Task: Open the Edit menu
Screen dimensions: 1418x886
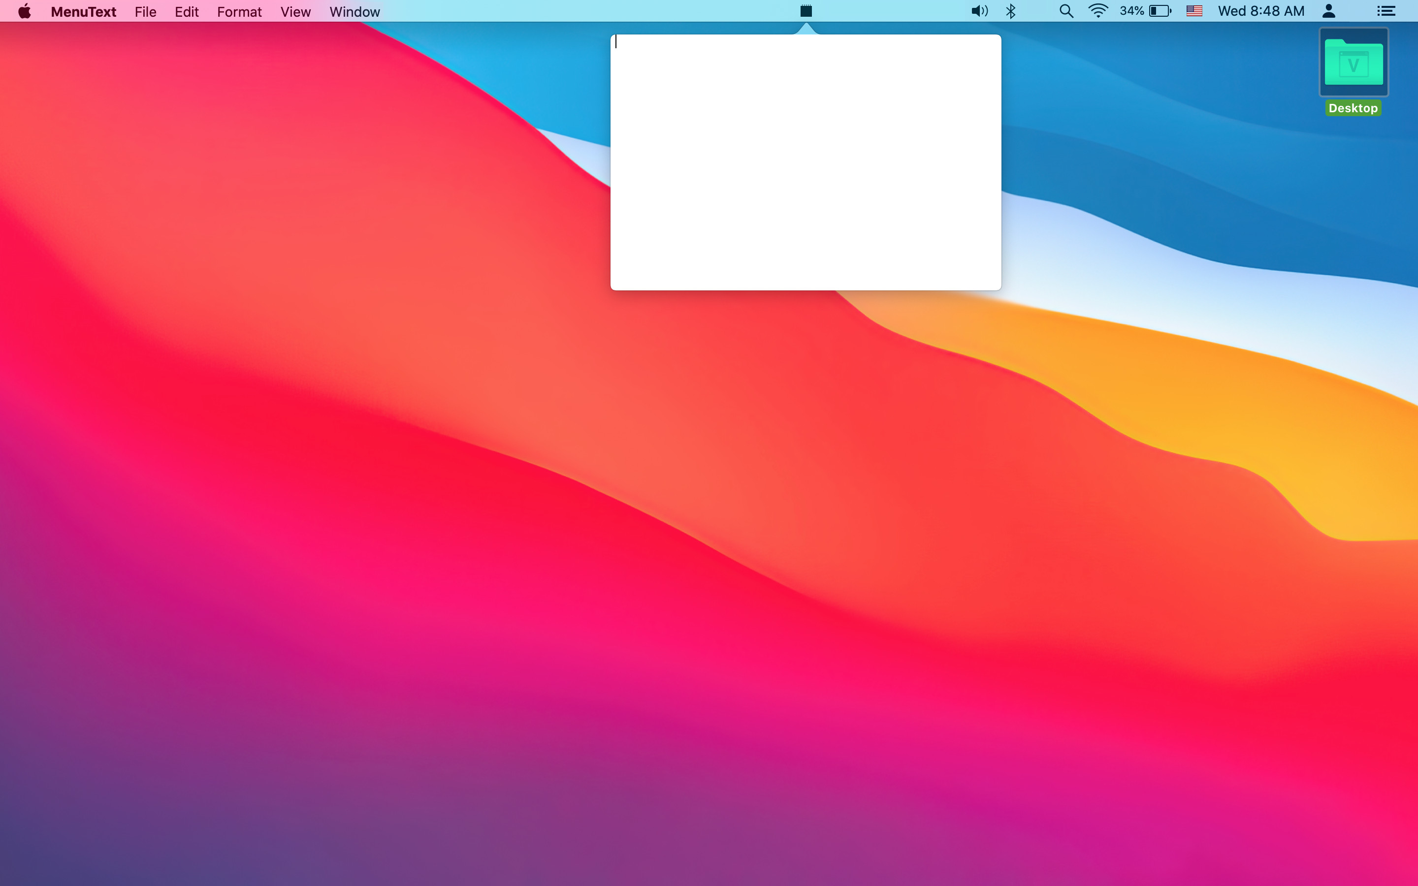Action: point(186,12)
